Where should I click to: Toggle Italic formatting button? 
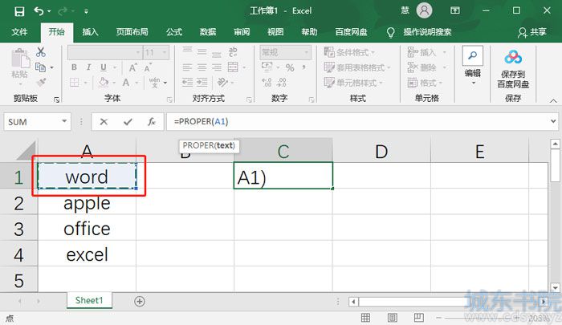pyautogui.click(x=88, y=67)
